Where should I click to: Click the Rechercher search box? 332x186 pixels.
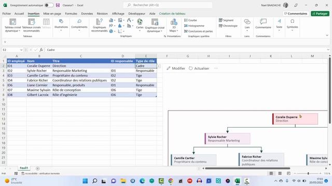tap(168, 5)
